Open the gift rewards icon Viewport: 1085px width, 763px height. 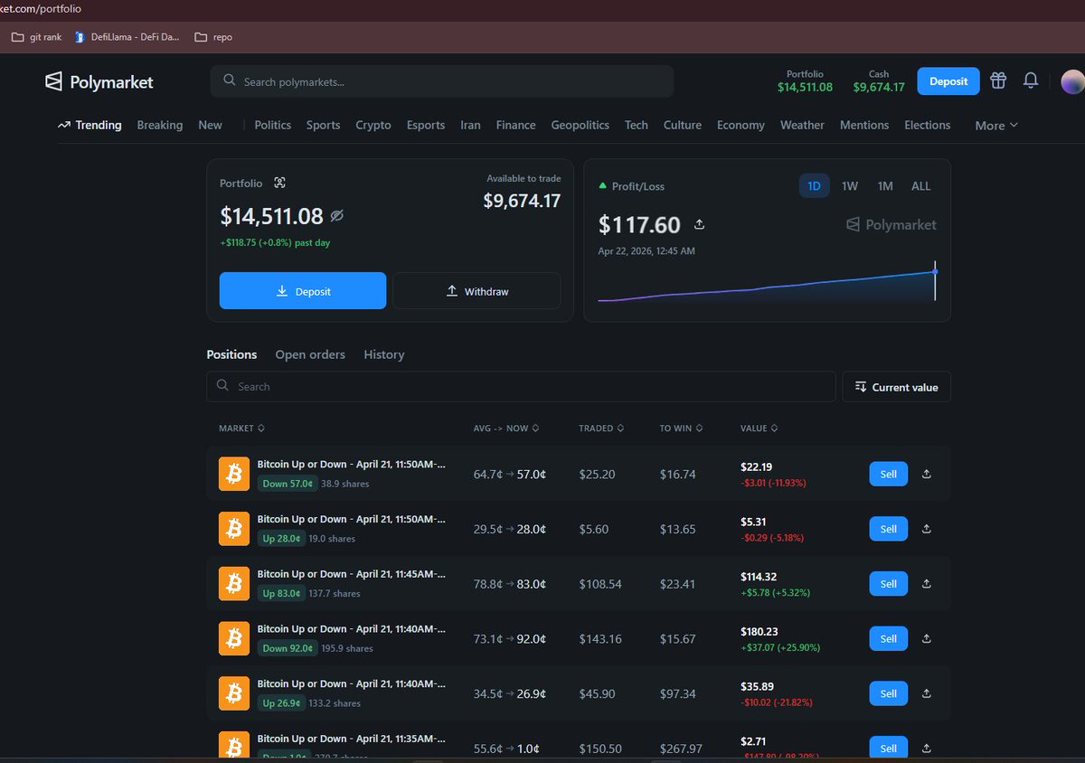click(x=998, y=80)
